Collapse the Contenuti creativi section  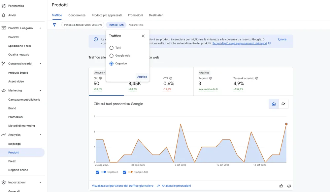[x=40, y=64]
